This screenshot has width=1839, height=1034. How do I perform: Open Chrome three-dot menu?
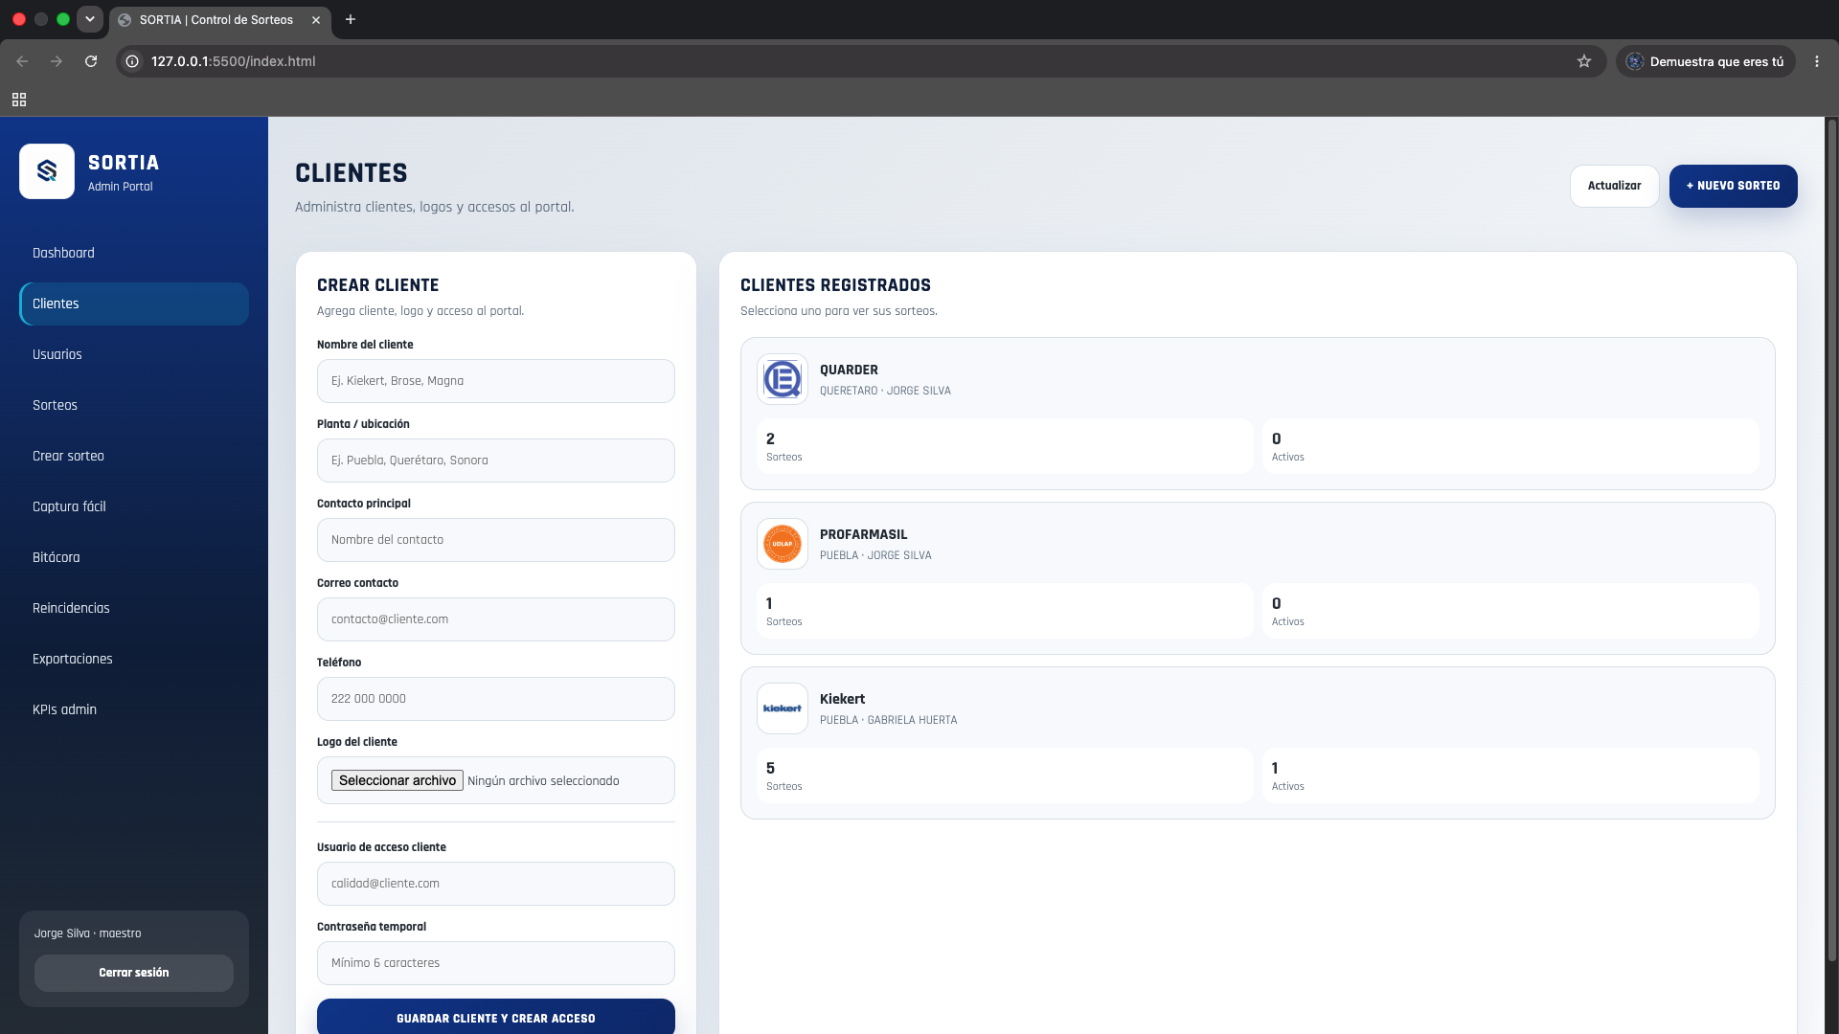(1817, 61)
